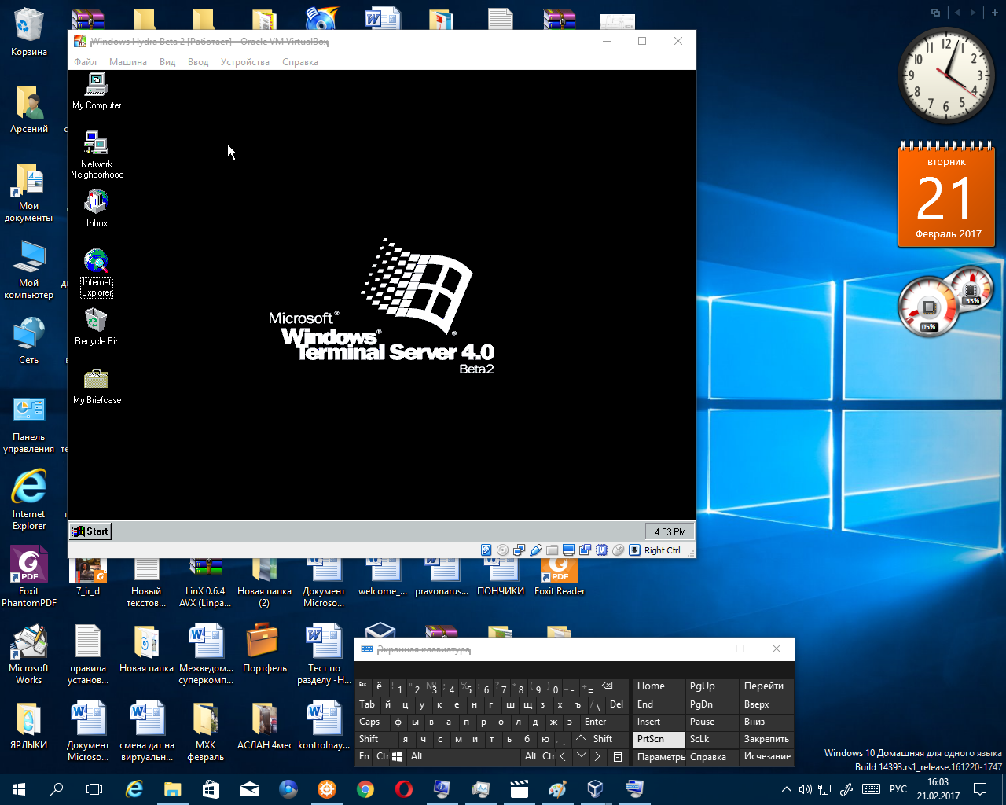Viewport: 1006px width, 805px height.
Task: Click Справка key on on-screen keyboard
Action: coord(711,757)
